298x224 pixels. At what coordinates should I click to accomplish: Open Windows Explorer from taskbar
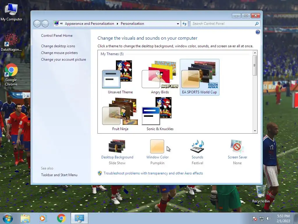click(25, 218)
